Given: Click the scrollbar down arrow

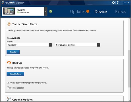Looking at the screenshot, I should point(129,100).
